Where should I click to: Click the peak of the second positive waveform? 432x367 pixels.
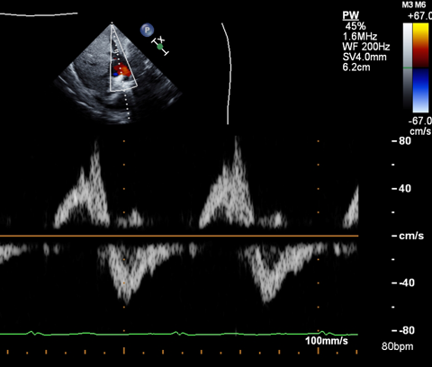click(237, 139)
